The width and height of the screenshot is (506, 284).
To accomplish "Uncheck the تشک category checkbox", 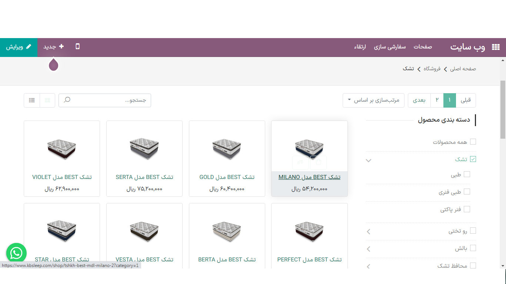I will 473,159.
